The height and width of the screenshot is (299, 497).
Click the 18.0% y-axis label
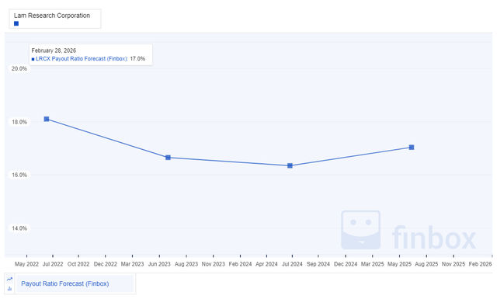pos(19,122)
